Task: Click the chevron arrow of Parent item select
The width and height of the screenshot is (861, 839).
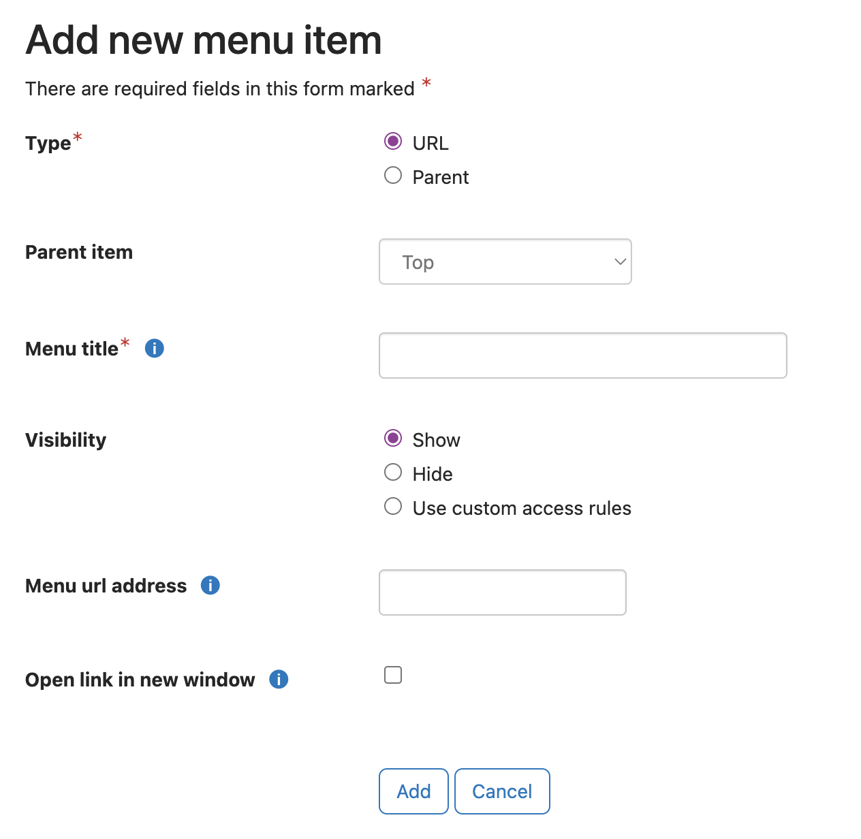Action: [620, 262]
